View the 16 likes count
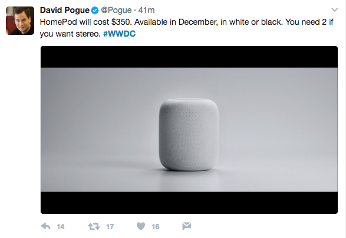This screenshot has width=346, height=238. pos(156,227)
